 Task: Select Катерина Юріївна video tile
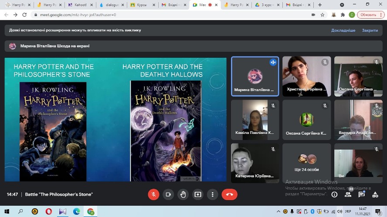255,164
